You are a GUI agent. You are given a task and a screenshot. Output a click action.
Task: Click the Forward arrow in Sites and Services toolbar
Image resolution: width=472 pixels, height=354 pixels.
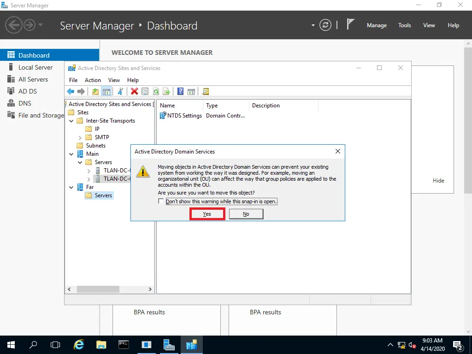(x=81, y=92)
